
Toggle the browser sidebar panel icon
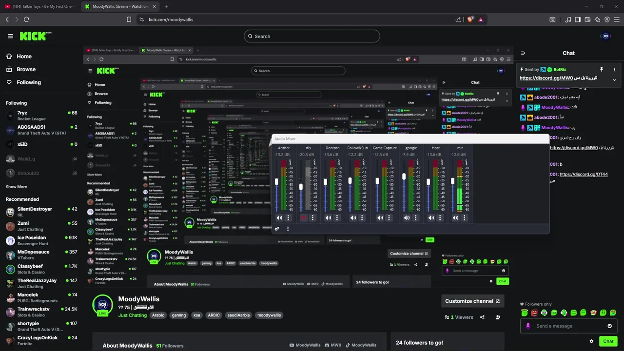[x=578, y=19]
